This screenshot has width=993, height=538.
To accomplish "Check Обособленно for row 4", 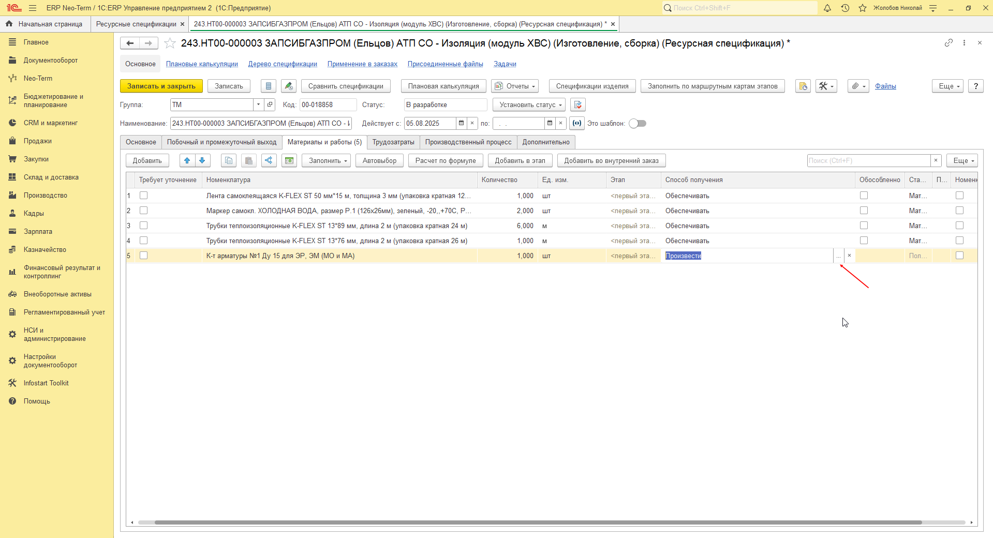I will (x=864, y=241).
